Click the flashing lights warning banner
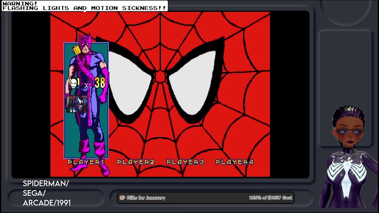The height and width of the screenshot is (213, 379). click(x=85, y=6)
